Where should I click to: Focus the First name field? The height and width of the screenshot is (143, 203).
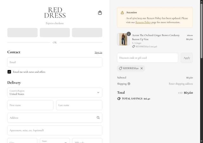click(30, 105)
